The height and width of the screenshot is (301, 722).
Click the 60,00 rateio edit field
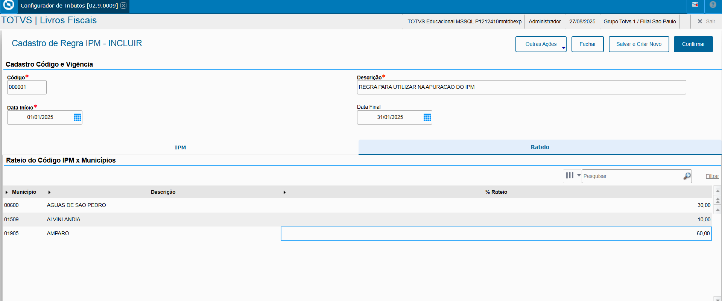pos(496,234)
